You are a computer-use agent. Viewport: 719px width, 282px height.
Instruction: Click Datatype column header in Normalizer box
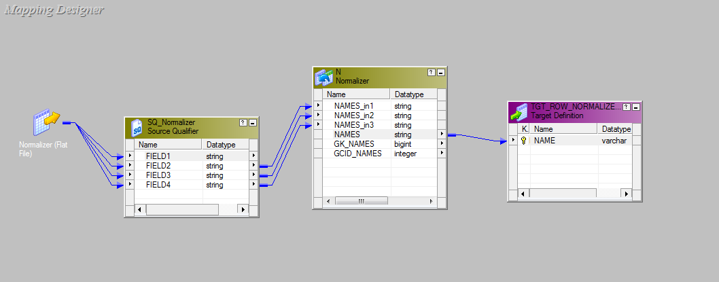pyautogui.click(x=414, y=94)
